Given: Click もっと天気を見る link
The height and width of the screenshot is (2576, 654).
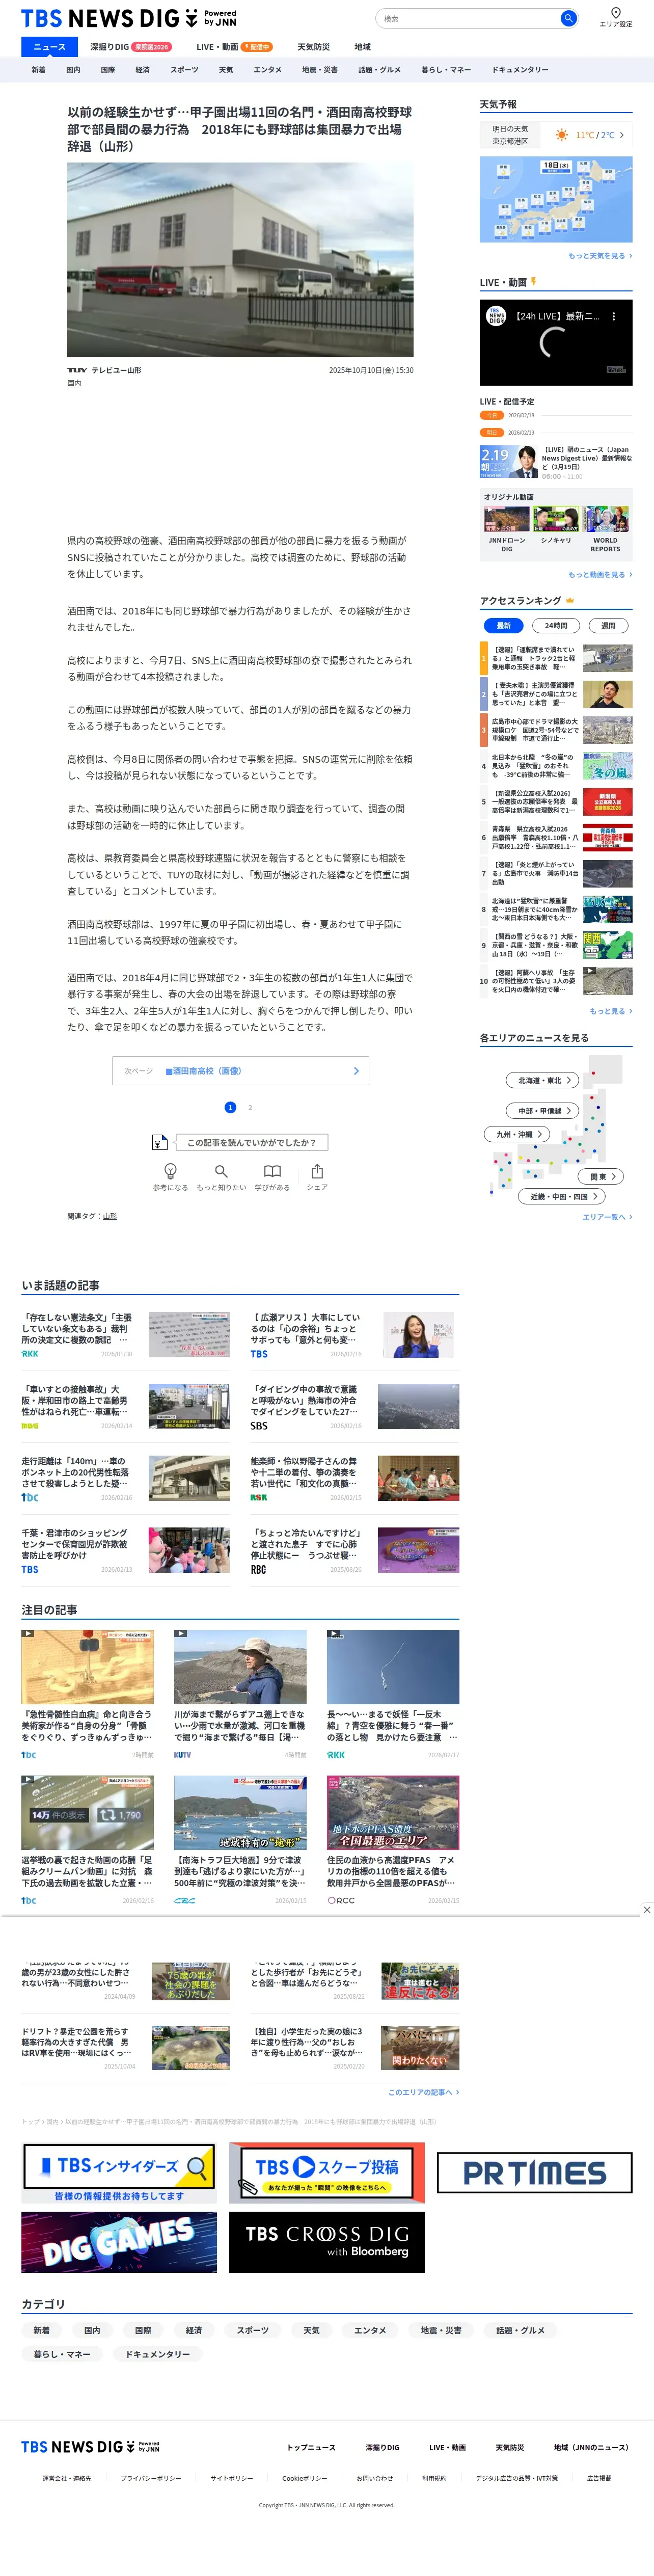Looking at the screenshot, I should [x=600, y=256].
